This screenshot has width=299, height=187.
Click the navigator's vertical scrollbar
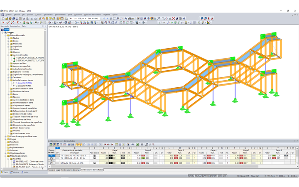45,58
